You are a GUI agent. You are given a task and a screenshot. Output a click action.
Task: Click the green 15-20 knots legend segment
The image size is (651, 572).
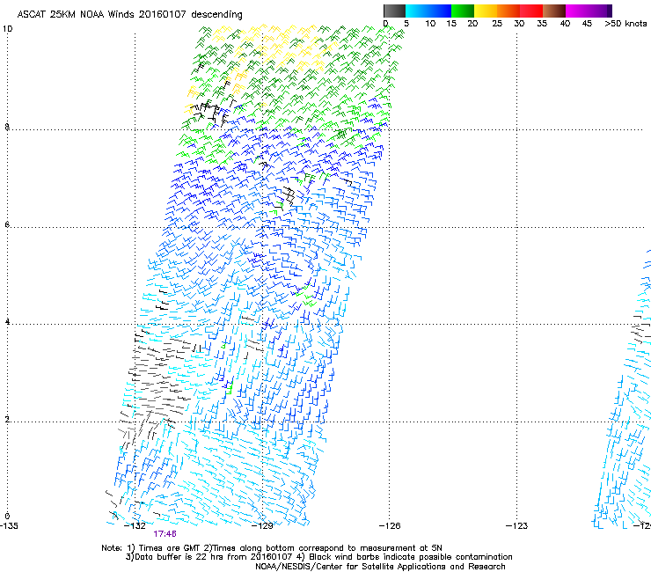click(x=463, y=11)
